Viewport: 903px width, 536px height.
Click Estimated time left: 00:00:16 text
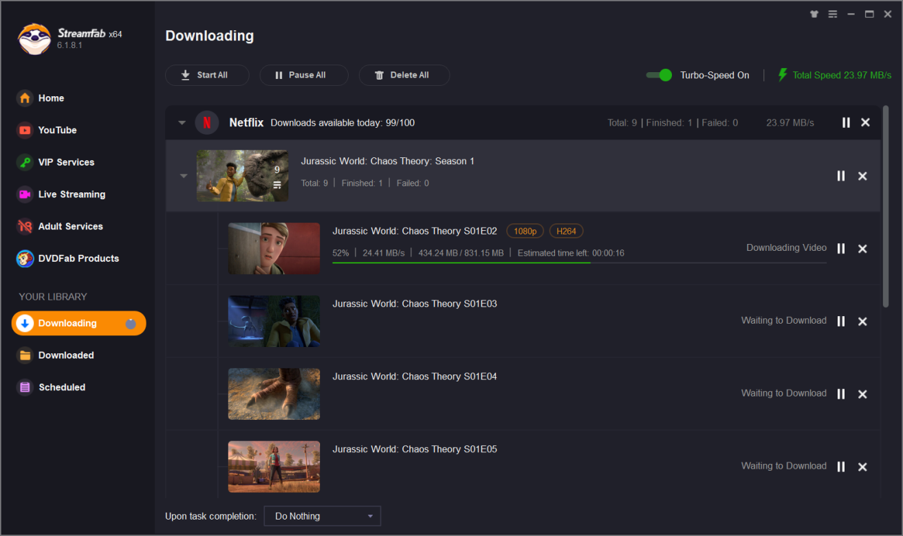click(571, 253)
